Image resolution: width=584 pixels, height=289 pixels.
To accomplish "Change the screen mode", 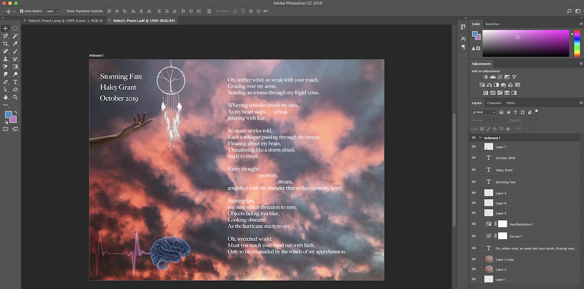I will (15, 129).
